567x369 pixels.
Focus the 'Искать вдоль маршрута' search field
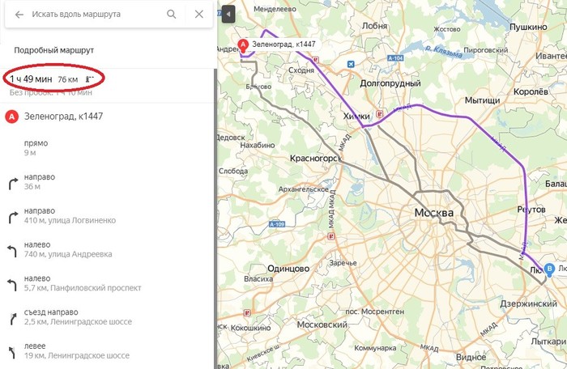[93, 15]
